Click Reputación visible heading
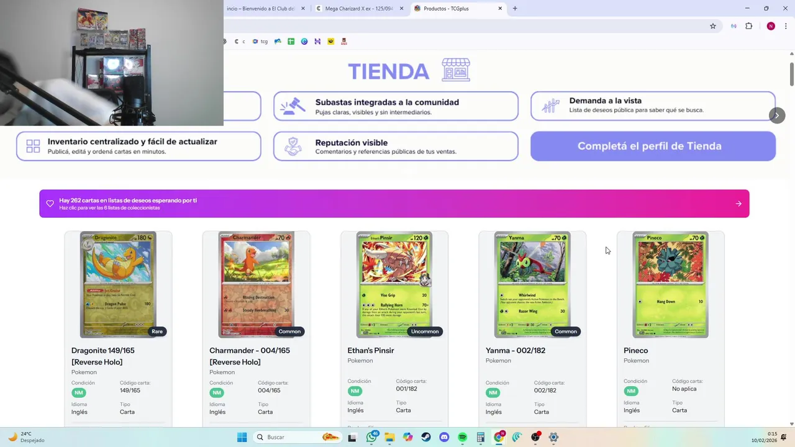The width and height of the screenshot is (795, 447). tap(351, 143)
